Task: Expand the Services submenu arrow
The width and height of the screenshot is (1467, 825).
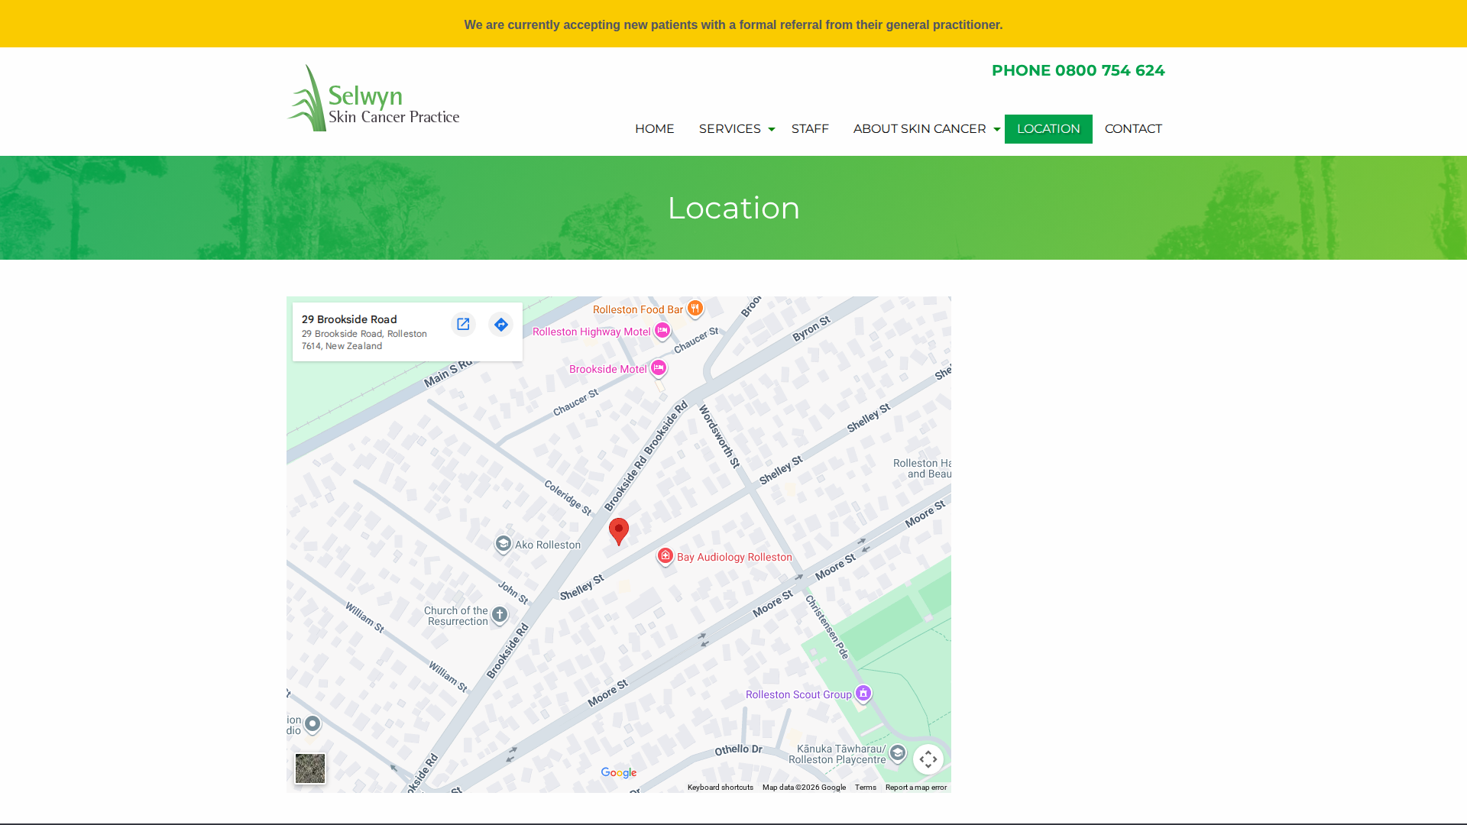Action: click(x=771, y=130)
